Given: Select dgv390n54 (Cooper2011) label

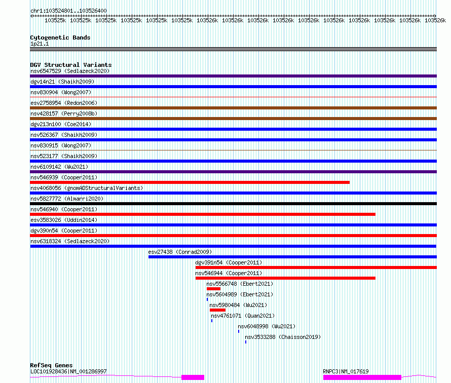Looking at the screenshot, I should 64,231.
